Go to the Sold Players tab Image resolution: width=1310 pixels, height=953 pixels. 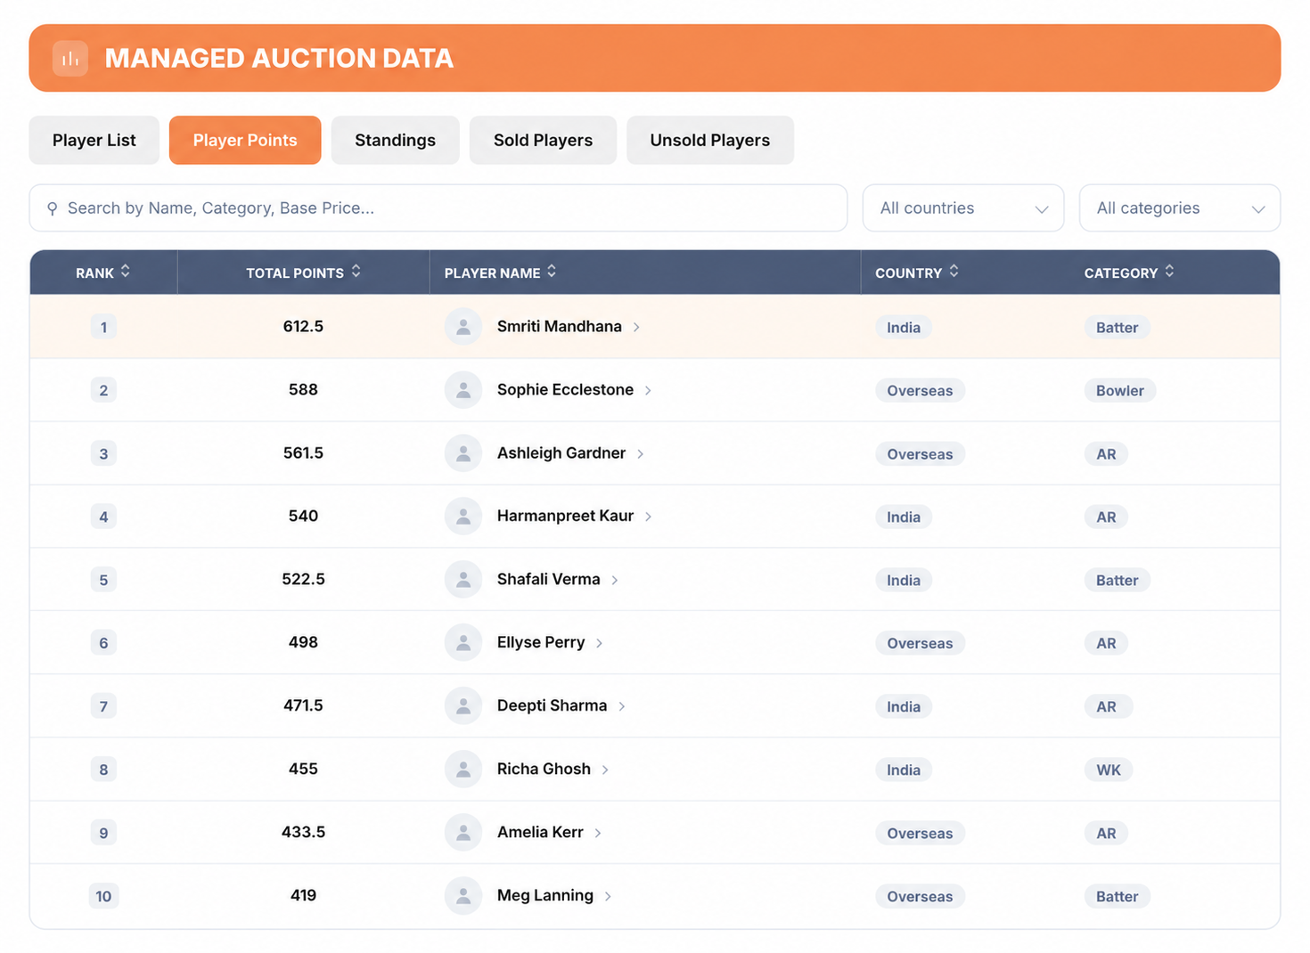[543, 140]
